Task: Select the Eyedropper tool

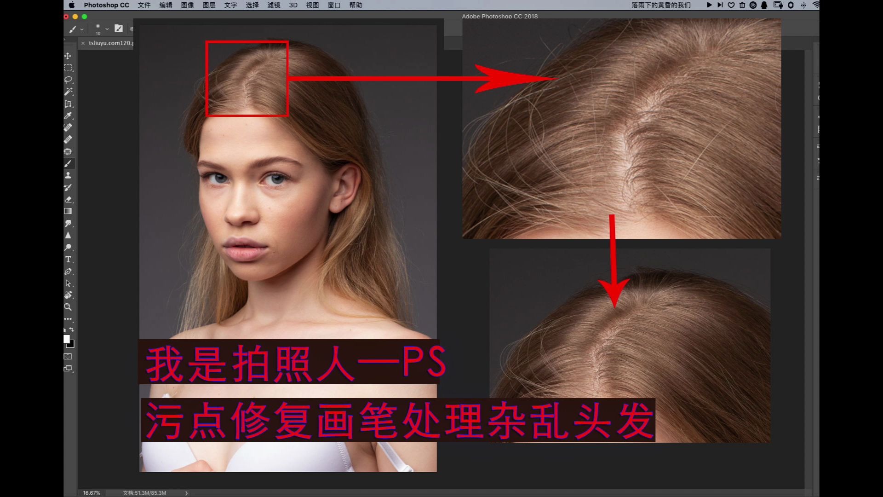Action: point(68,116)
